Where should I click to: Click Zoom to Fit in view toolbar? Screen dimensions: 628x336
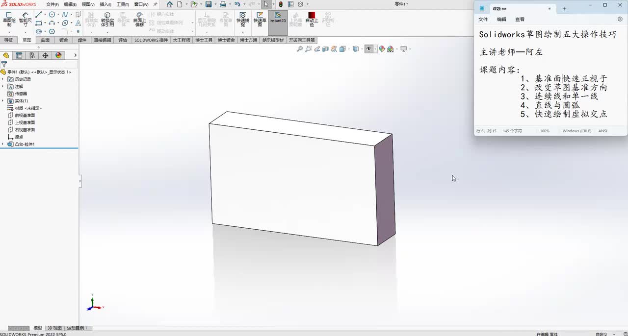[x=300, y=49]
